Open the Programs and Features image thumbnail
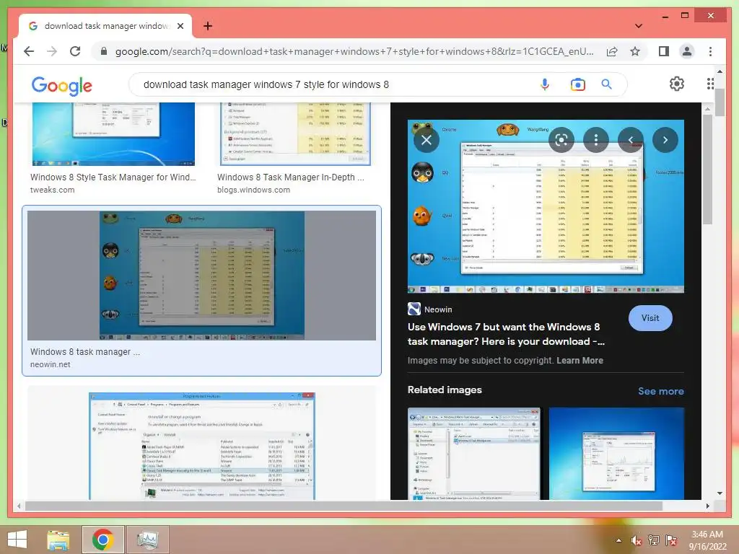The height and width of the screenshot is (554, 739). coord(202,446)
